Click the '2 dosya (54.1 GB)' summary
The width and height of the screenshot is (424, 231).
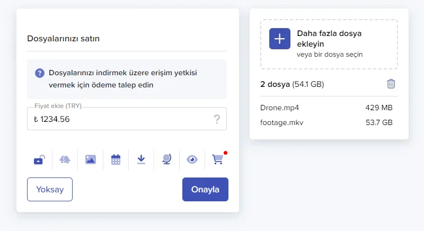pos(292,84)
